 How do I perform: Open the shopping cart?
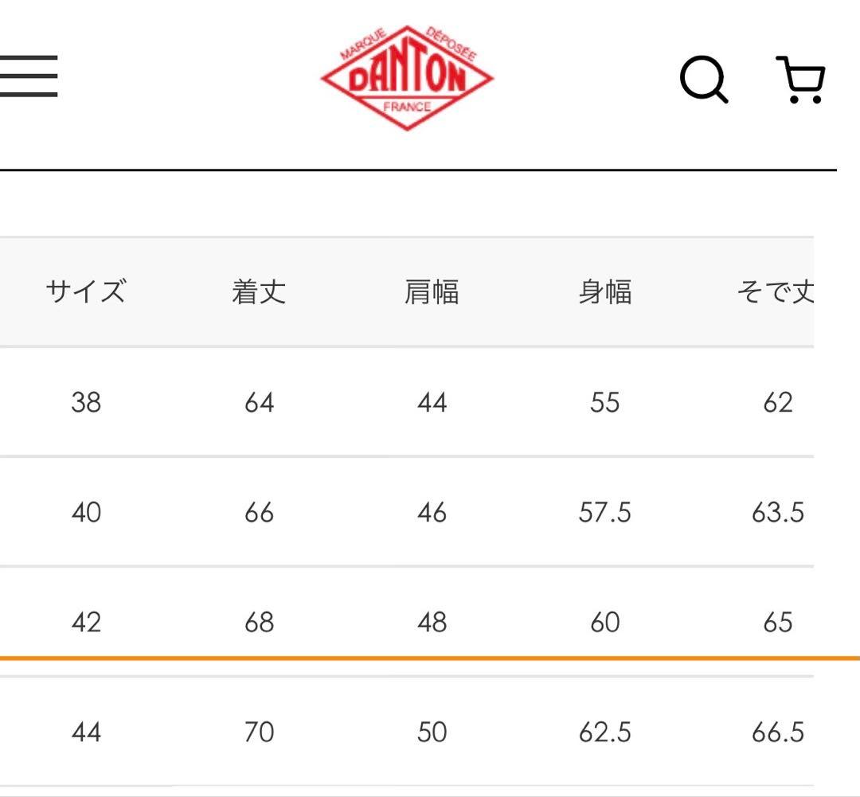tap(801, 79)
